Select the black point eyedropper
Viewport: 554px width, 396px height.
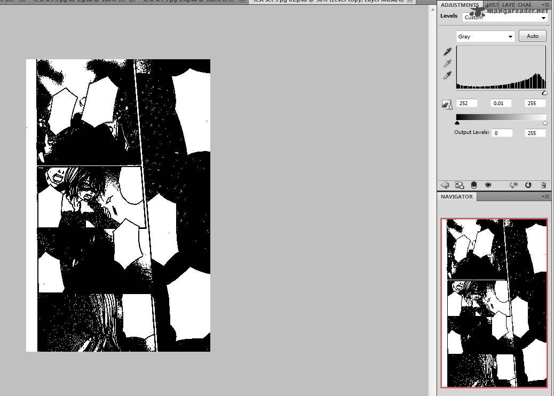pyautogui.click(x=447, y=52)
